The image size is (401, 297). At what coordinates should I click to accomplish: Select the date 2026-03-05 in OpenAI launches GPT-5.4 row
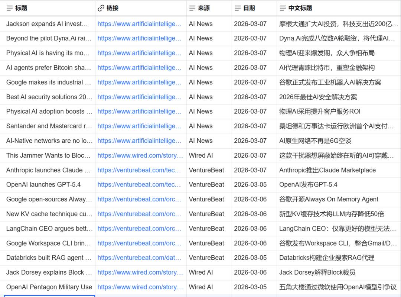[254, 185]
